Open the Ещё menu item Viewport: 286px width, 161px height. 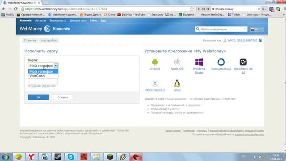coord(103,21)
